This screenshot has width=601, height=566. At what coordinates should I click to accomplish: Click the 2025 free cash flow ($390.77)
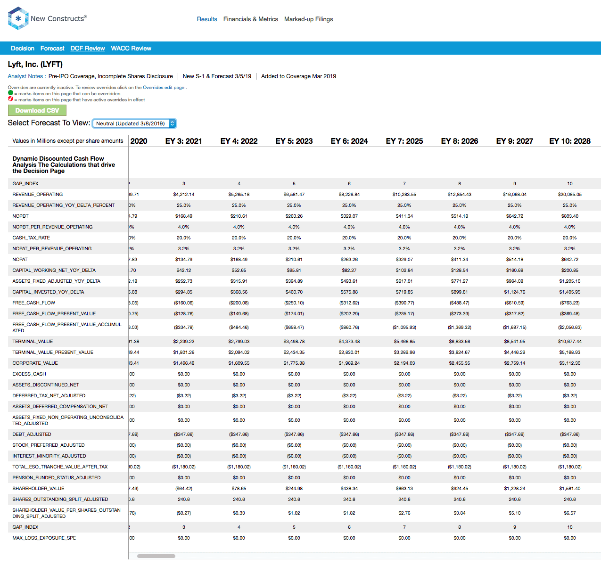pos(404,303)
